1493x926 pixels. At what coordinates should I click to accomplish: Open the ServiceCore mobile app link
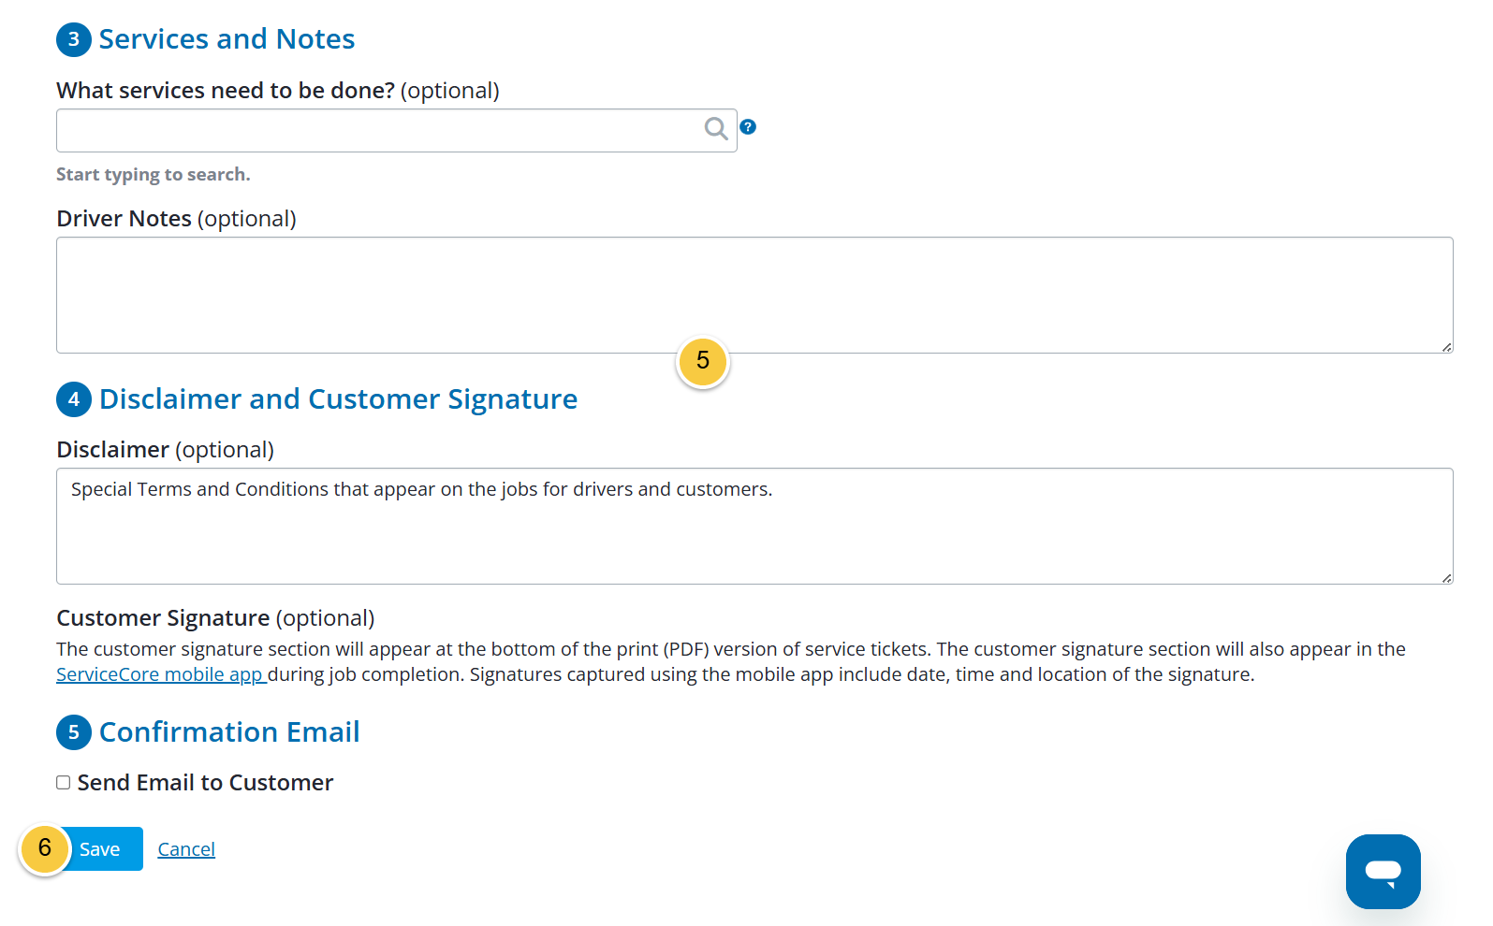(x=161, y=674)
